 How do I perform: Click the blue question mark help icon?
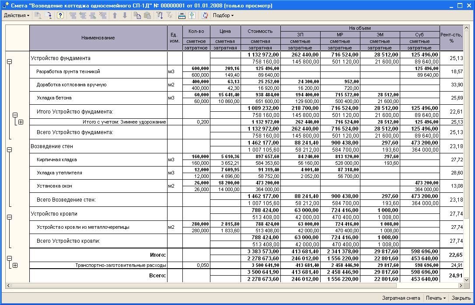(60, 15)
